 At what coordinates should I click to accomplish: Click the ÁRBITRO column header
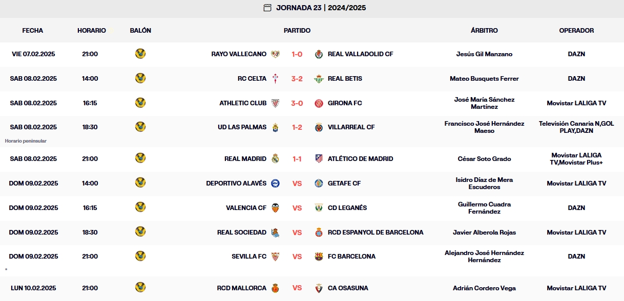tap(484, 30)
